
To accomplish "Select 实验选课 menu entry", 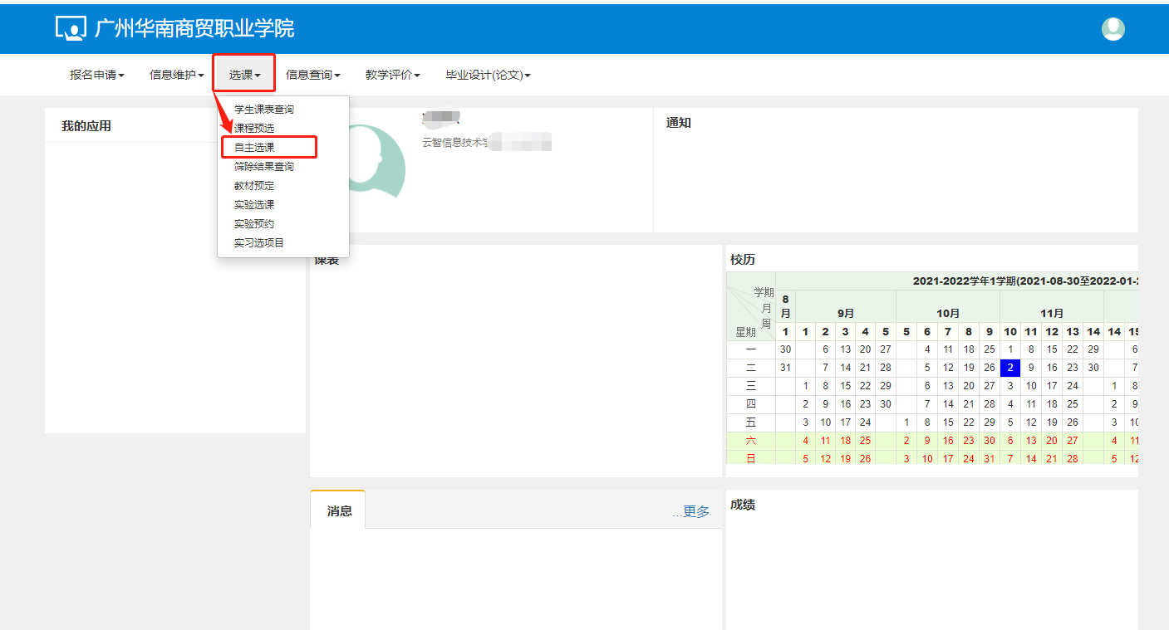I will [254, 205].
